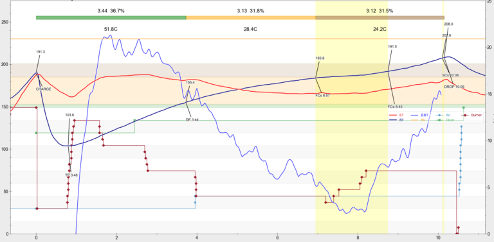Select the FCs 6:57 annotation
The image size is (494, 242).
[x=323, y=95]
